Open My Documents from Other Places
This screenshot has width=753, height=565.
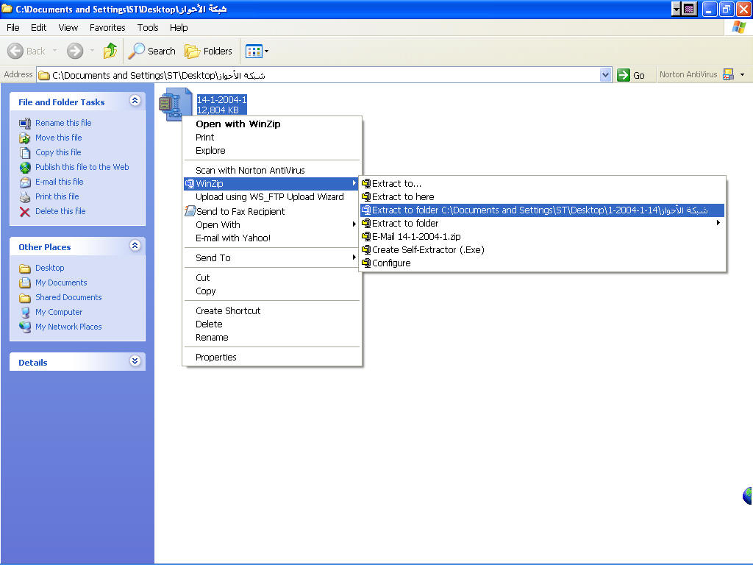[x=61, y=282]
